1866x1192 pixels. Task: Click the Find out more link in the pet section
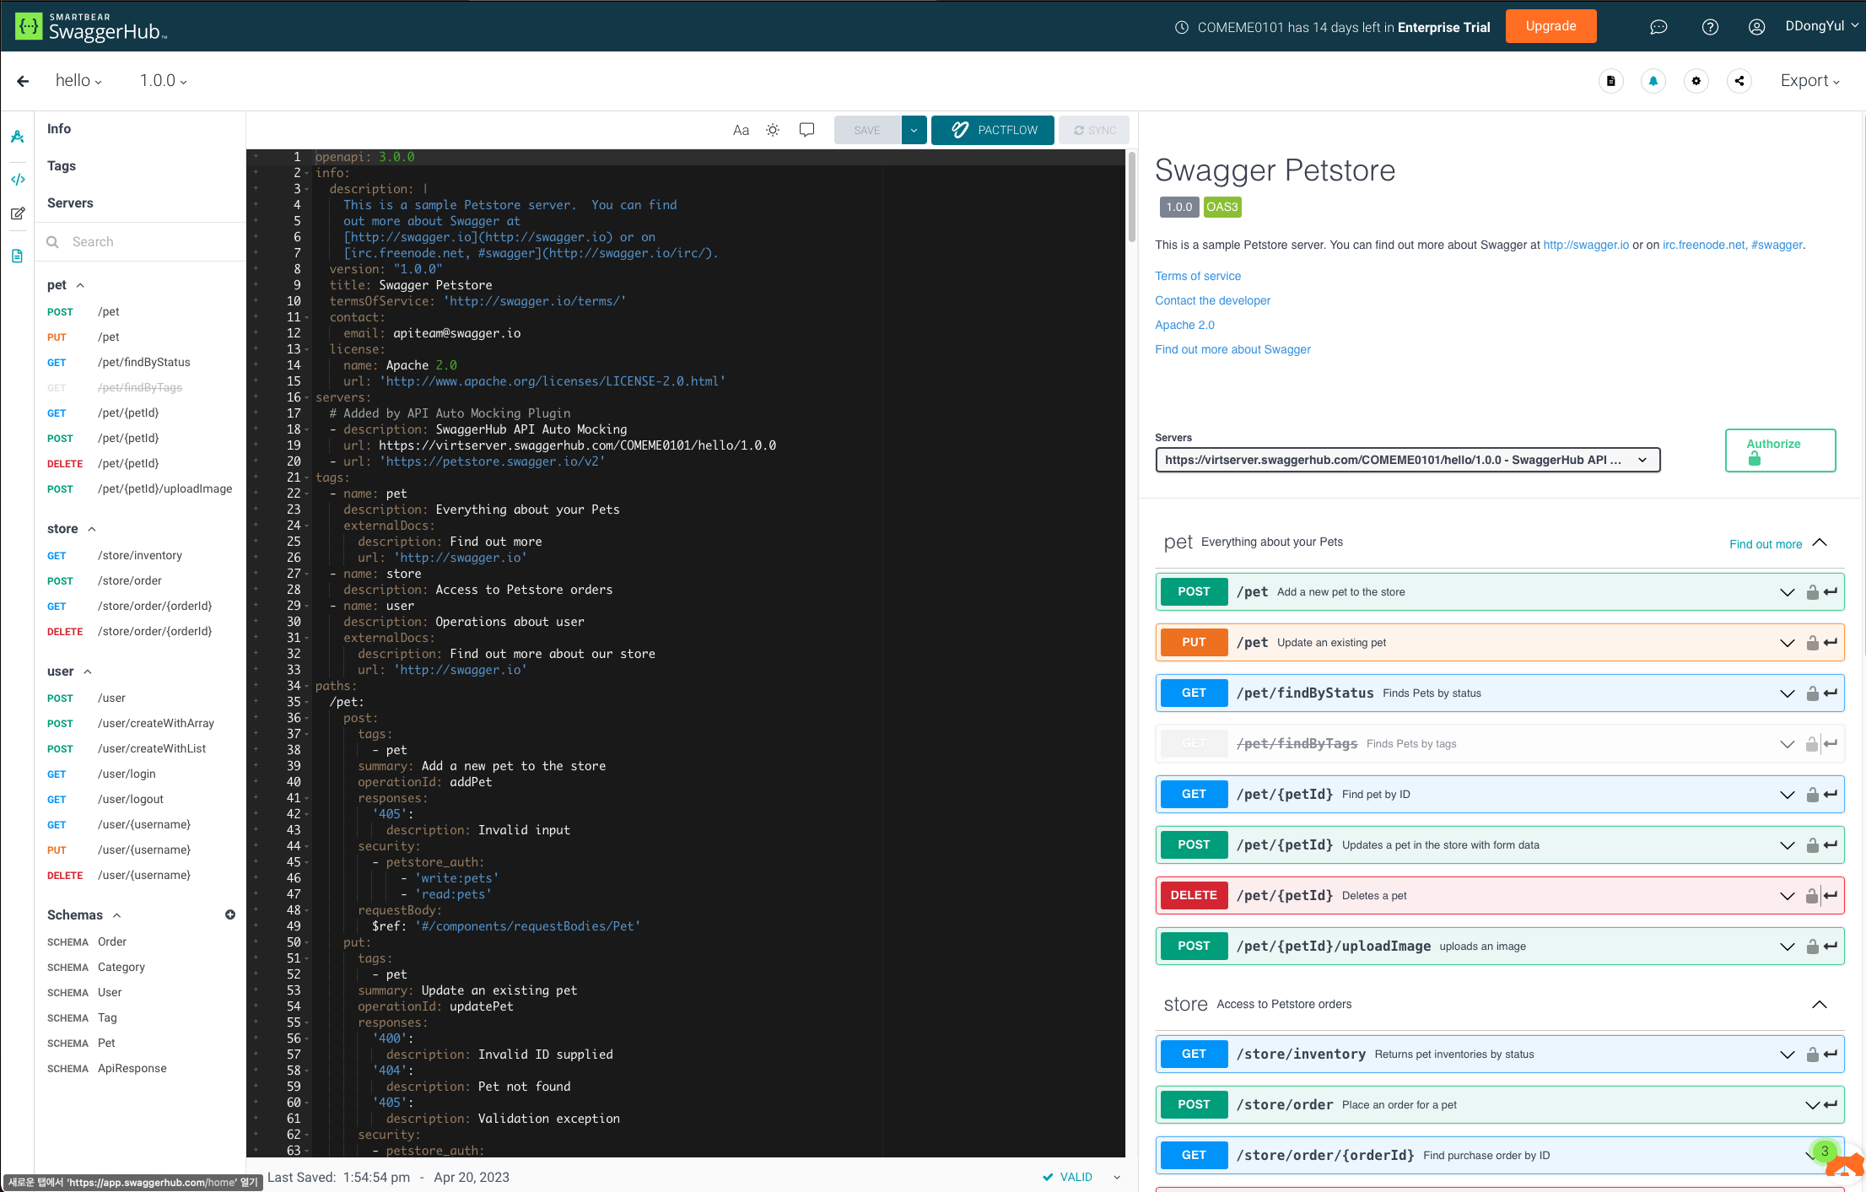pos(1766,544)
